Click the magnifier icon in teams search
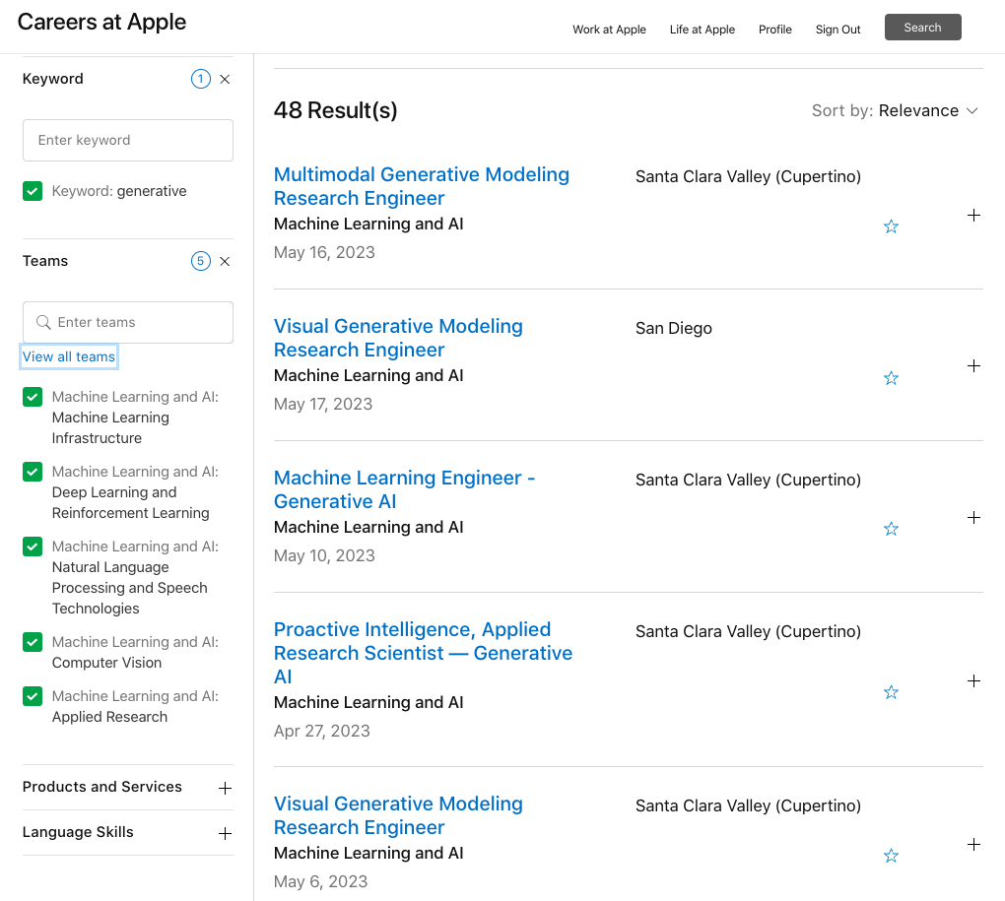 click(x=43, y=322)
